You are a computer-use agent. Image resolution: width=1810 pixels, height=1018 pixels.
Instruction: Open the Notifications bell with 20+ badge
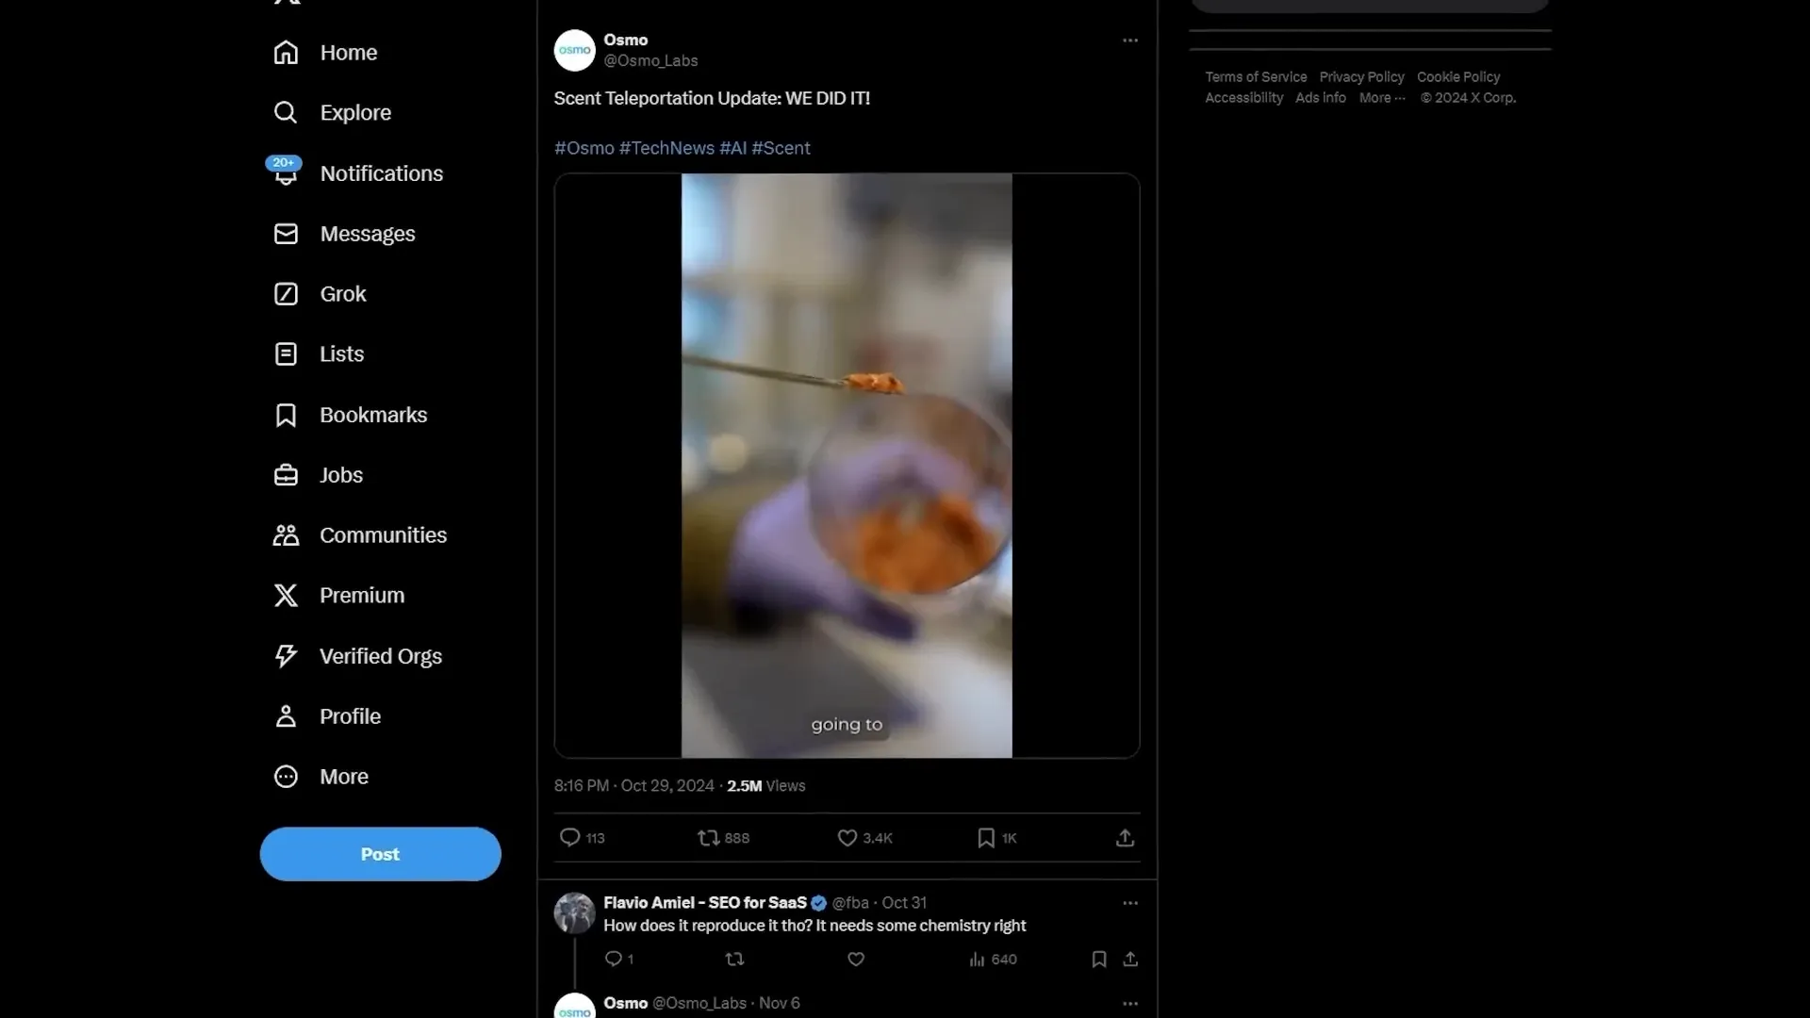285,172
